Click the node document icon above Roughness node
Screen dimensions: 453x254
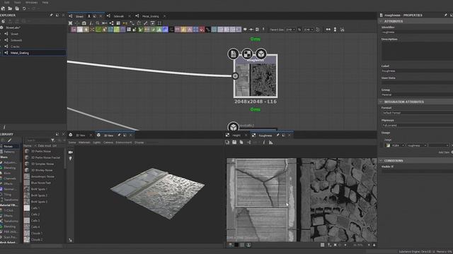tap(233, 54)
